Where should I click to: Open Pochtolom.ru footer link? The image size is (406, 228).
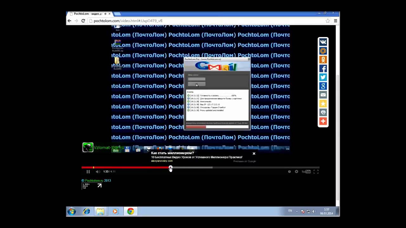pos(94,180)
